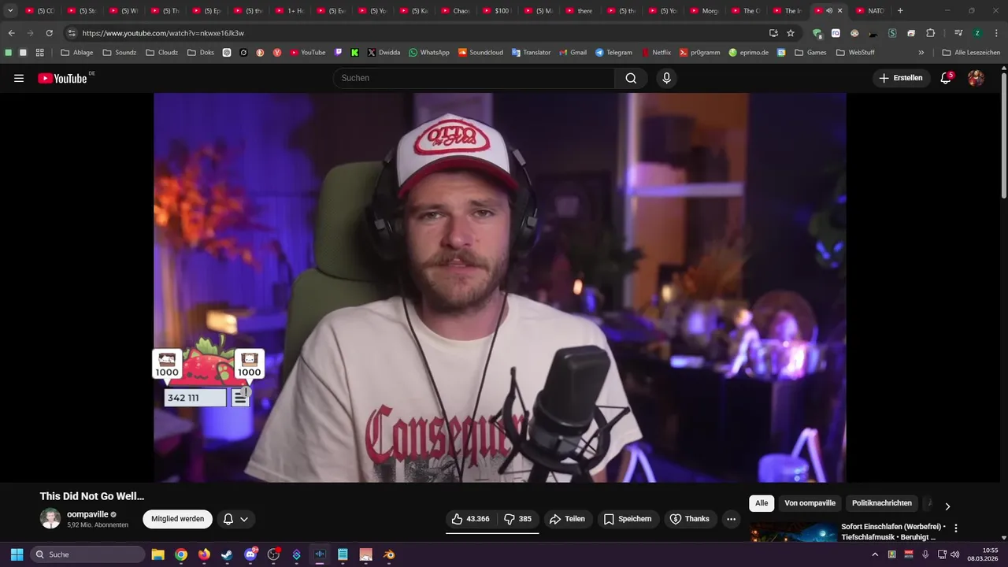Reload the page in Chrome
This screenshot has height=567, width=1008.
coord(49,33)
